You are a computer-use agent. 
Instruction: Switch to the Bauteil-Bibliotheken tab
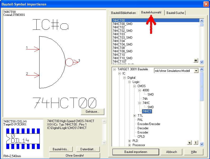click(123, 13)
